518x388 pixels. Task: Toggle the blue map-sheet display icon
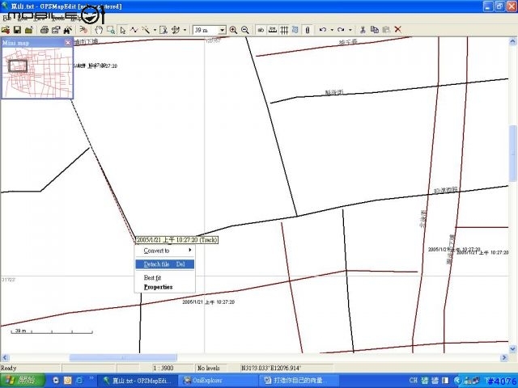295,30
